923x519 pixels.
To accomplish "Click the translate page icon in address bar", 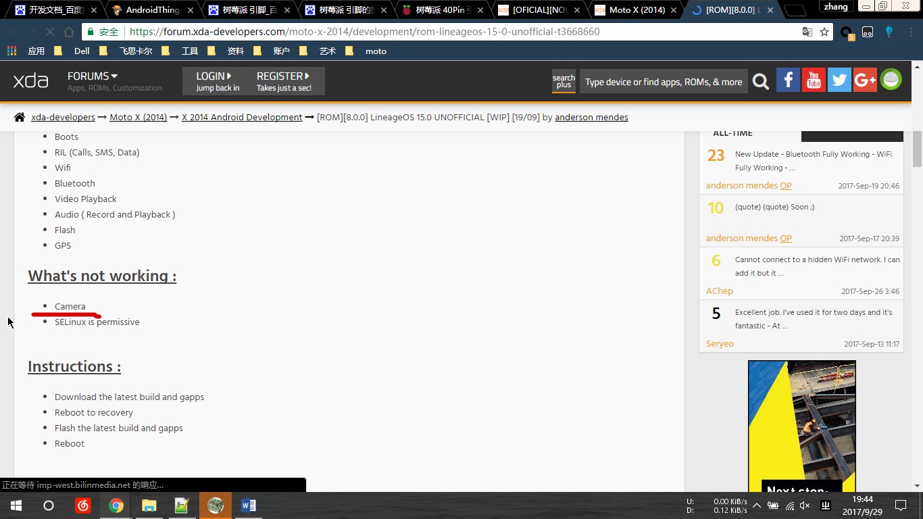I will pyautogui.click(x=807, y=32).
